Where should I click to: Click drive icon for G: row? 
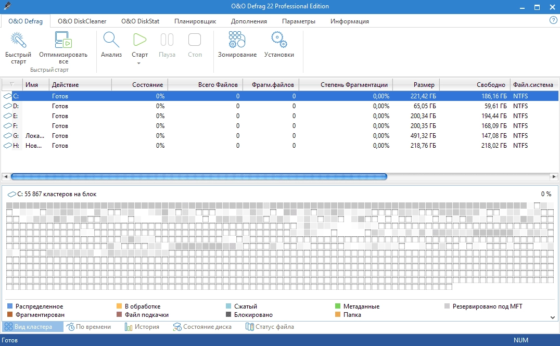(x=7, y=136)
